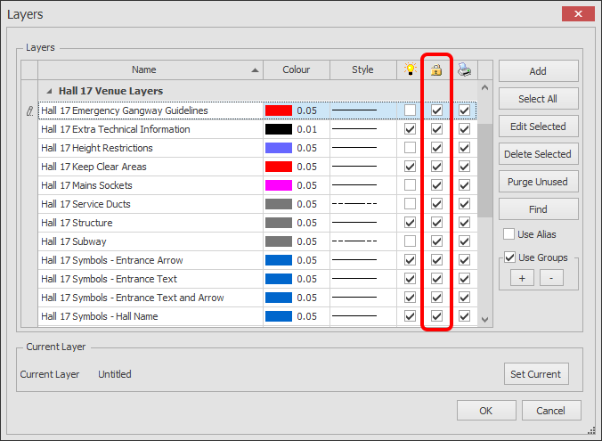Collapse the Hall 17 Venue Layers group
This screenshot has width=602, height=441.
[49, 91]
